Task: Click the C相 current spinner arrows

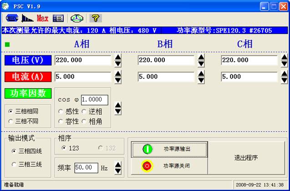Action: pyautogui.click(x=284, y=77)
